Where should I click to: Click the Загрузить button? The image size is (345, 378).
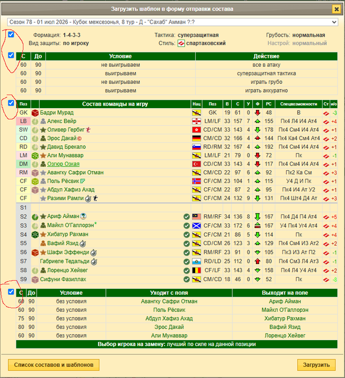(316, 365)
